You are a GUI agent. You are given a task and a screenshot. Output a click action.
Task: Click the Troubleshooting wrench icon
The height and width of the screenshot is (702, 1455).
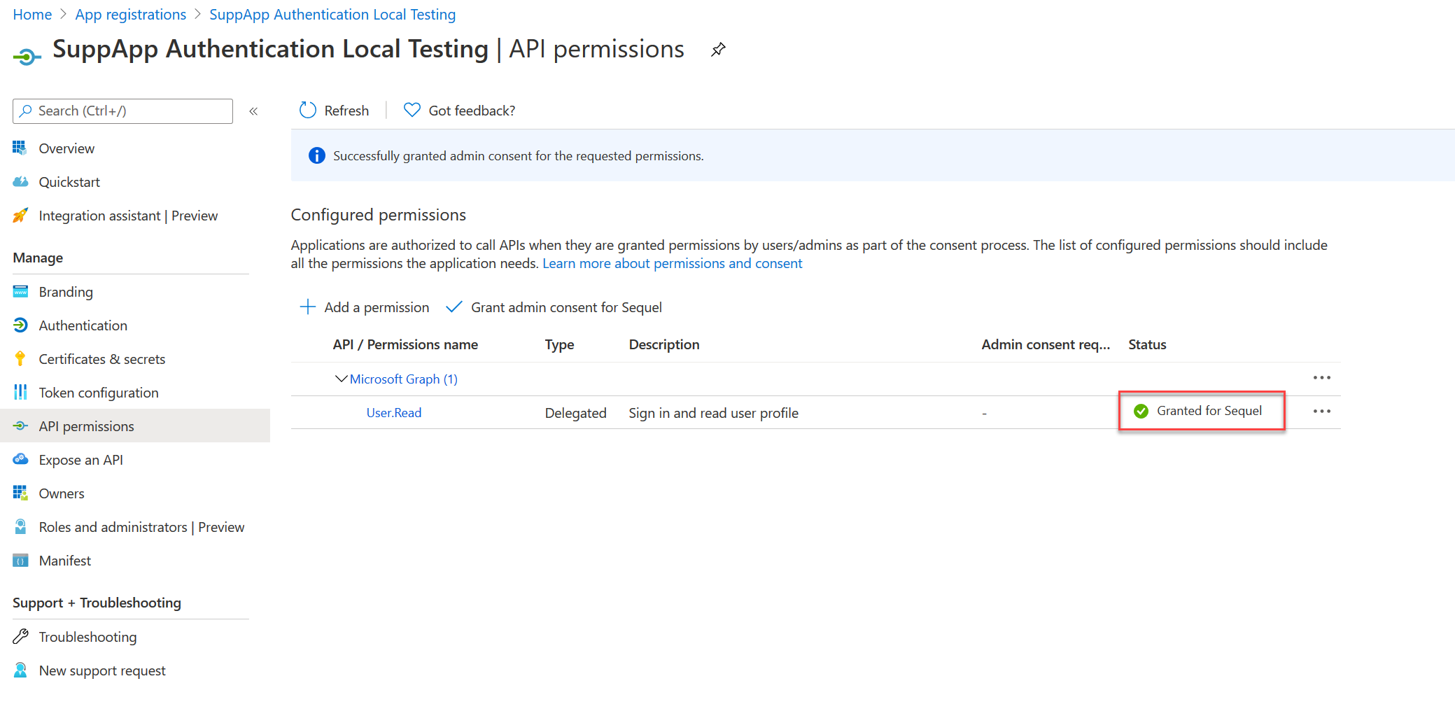(20, 636)
